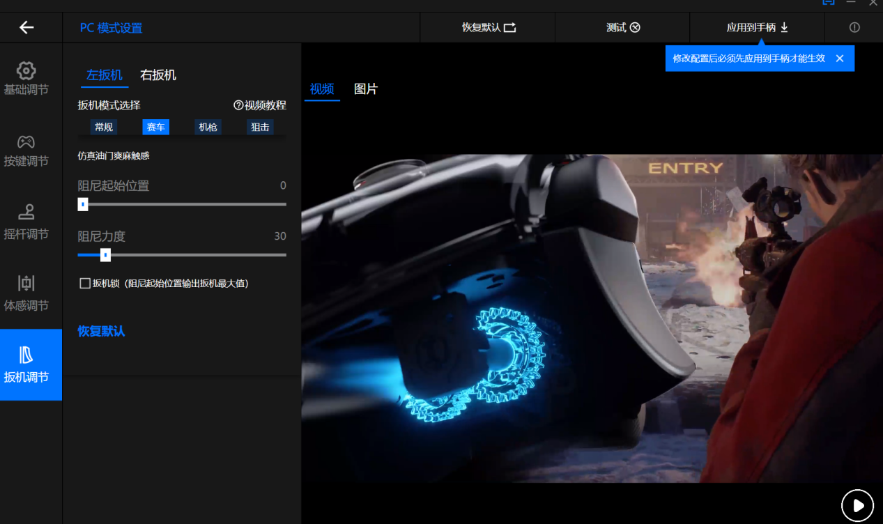
Task: Switch to 视频 preview tab
Action: [322, 89]
